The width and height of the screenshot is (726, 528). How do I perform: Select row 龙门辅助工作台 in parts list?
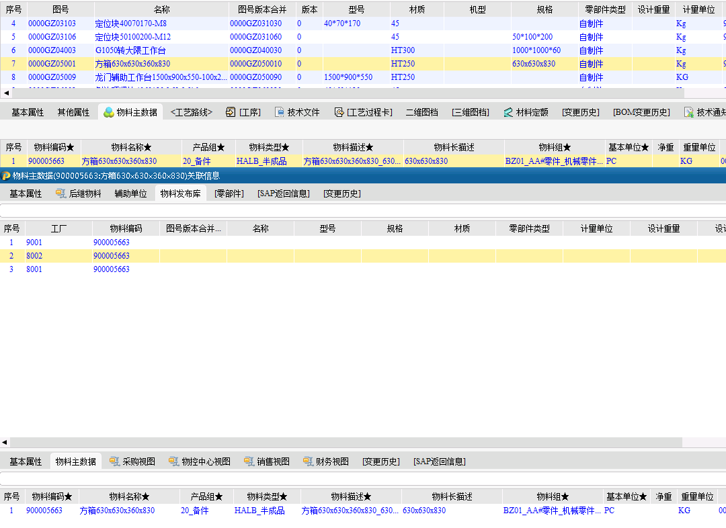point(161,77)
